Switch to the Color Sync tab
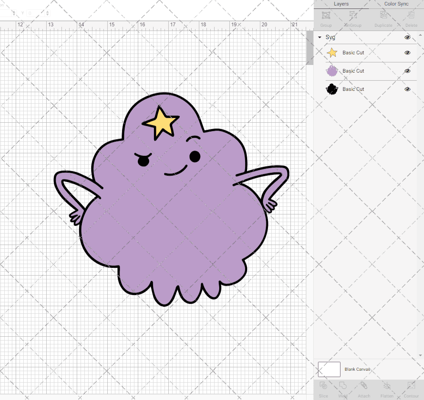The image size is (424, 400). coord(396,4)
